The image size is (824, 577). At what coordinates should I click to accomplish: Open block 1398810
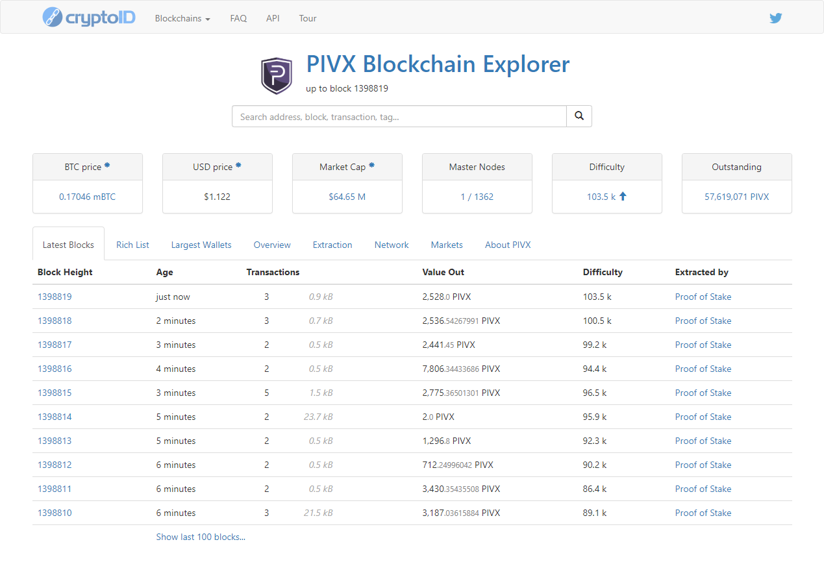[55, 513]
